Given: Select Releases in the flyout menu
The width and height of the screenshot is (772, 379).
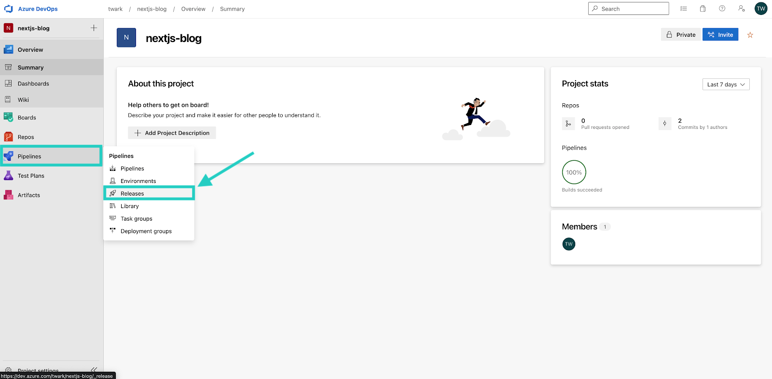Looking at the screenshot, I should (x=149, y=194).
